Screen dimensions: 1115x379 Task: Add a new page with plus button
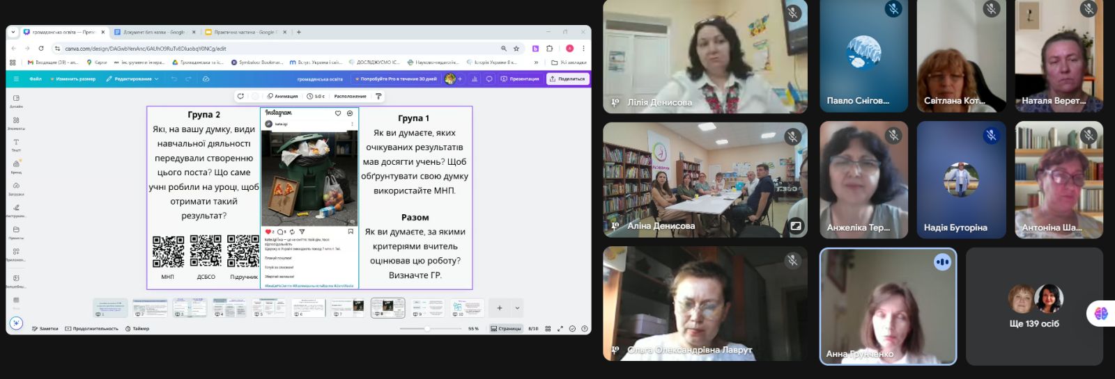500,307
